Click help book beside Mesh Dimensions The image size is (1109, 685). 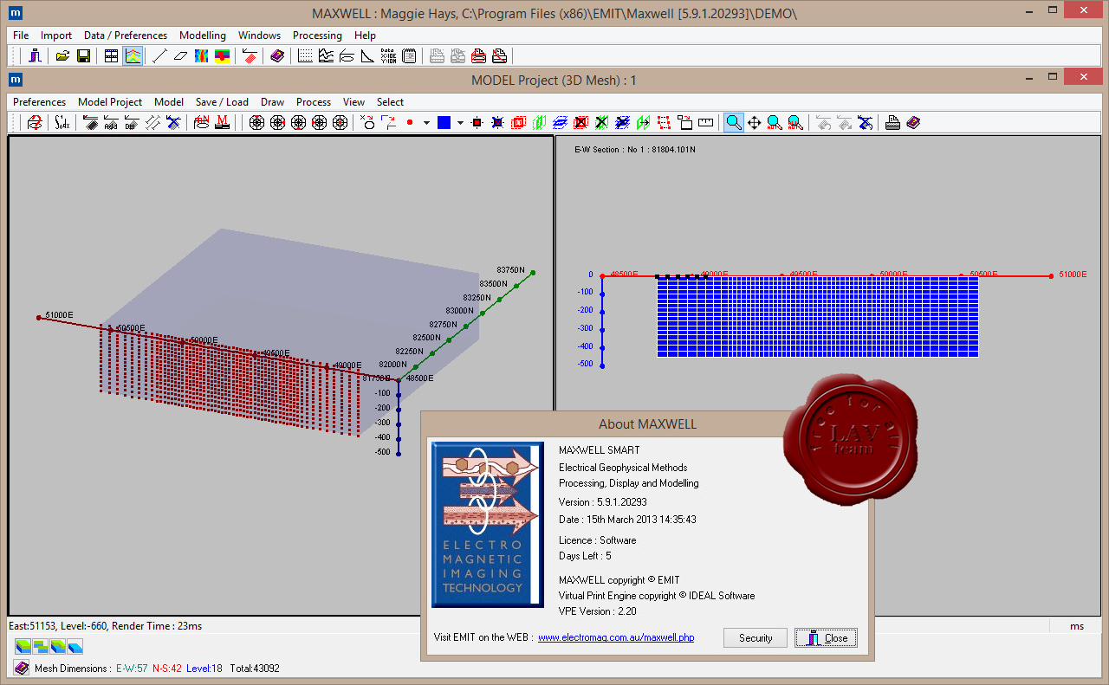point(22,668)
